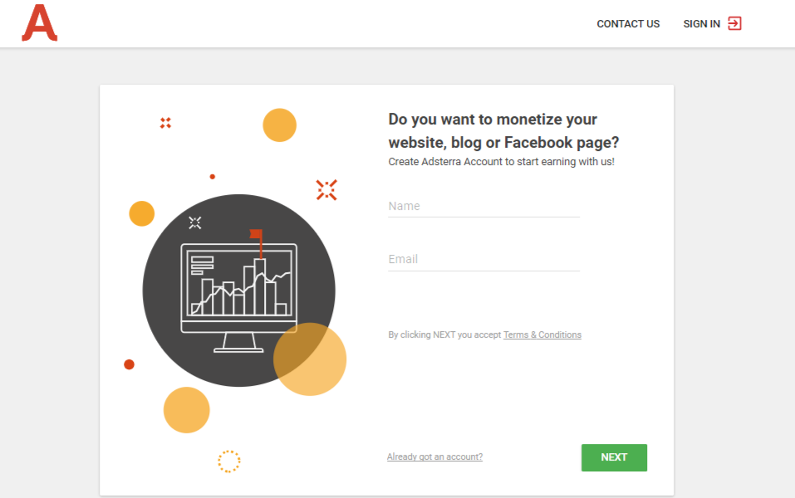Follow the 'Already got an account?' link
This screenshot has height=498, width=795.
pos(434,457)
